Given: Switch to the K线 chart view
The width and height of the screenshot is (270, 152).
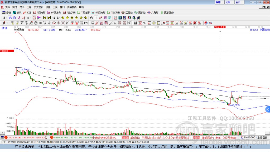Looking at the screenshot, I should point(27,13).
